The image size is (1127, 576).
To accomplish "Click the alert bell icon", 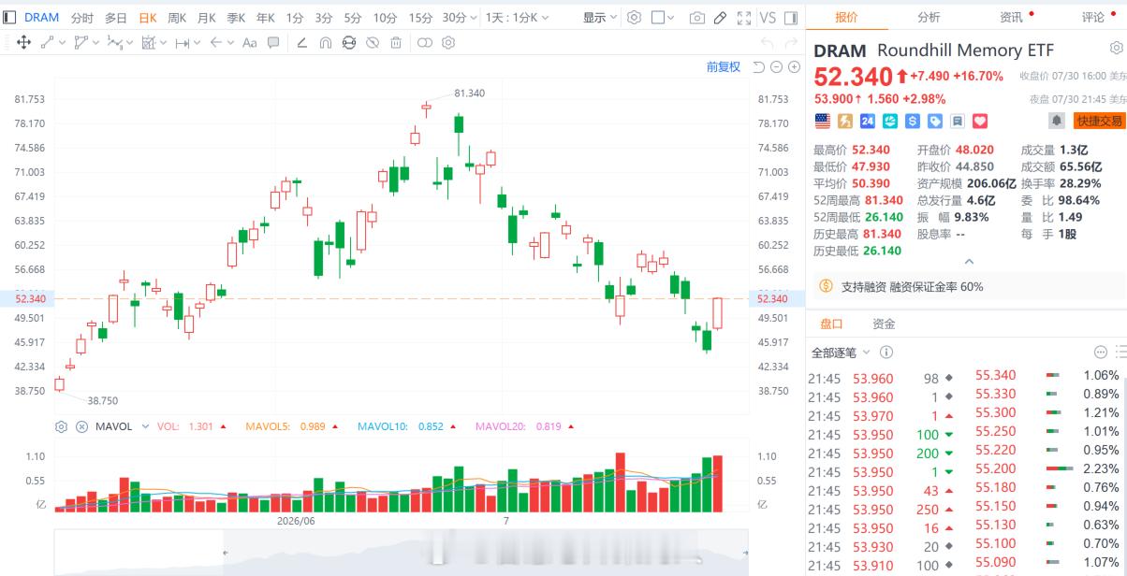I will 1057,121.
